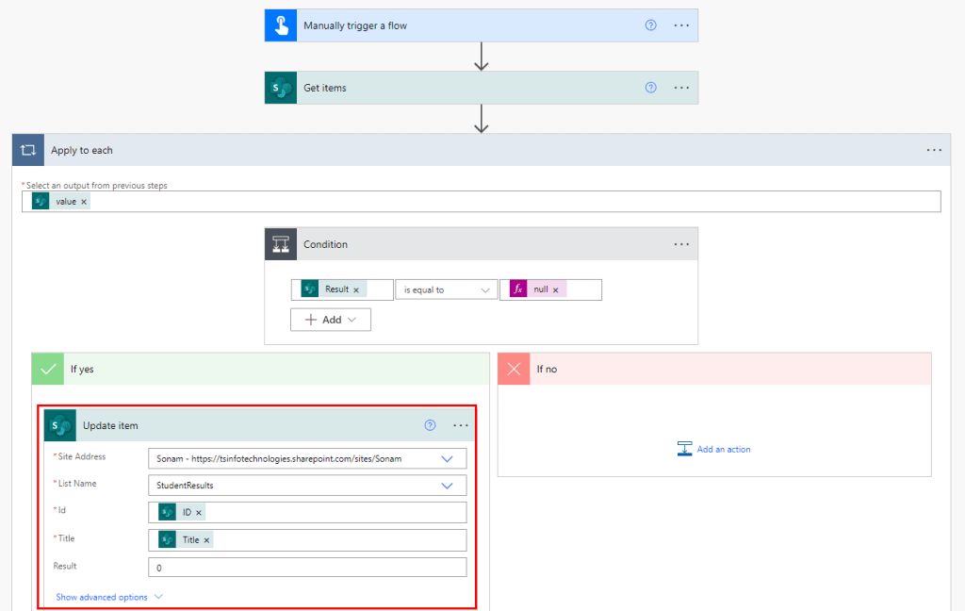
Task: Collapse the Apply to each header
Action: tap(482, 150)
